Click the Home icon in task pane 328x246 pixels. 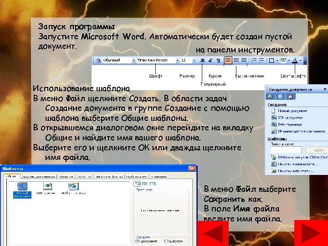pyautogui.click(x=290, y=97)
